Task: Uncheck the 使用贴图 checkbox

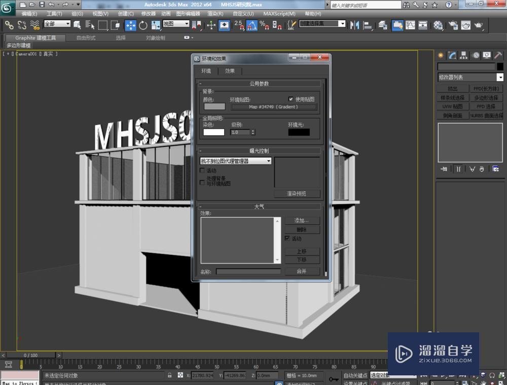Action: tap(292, 99)
